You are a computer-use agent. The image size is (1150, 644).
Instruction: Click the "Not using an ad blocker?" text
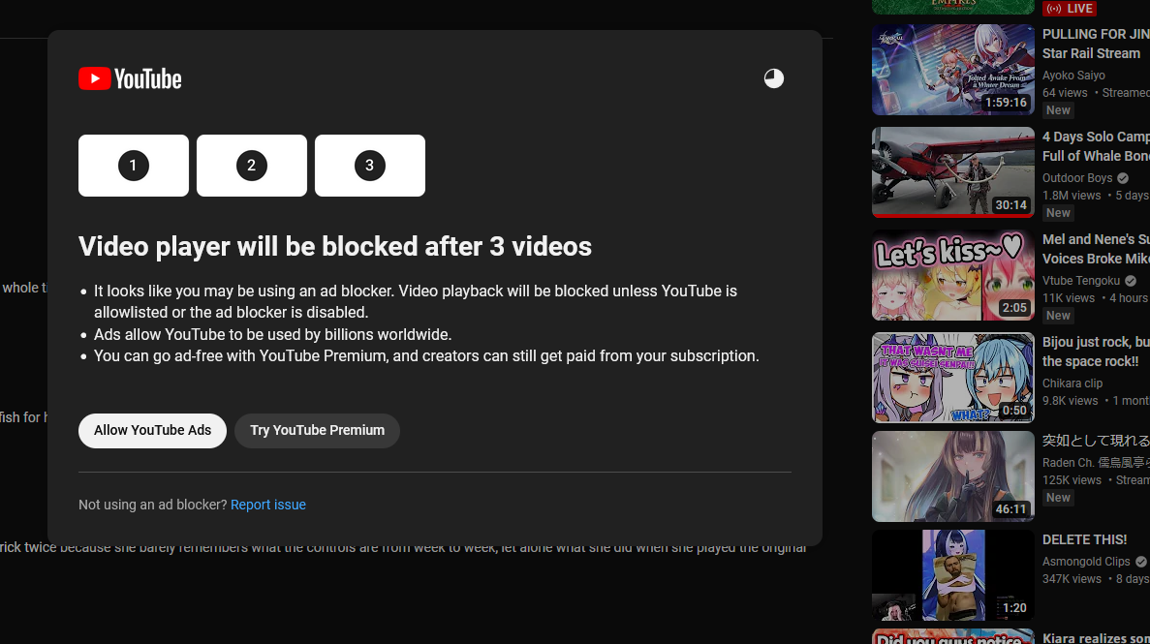[152, 505]
